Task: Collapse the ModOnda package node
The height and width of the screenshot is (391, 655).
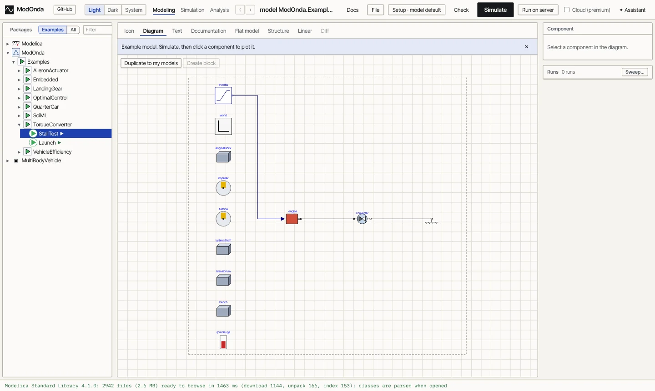Action: [8, 53]
